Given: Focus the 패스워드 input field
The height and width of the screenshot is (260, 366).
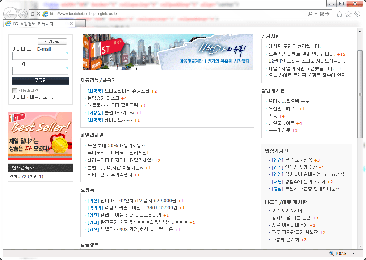Looking at the screenshot, I should point(40,71).
